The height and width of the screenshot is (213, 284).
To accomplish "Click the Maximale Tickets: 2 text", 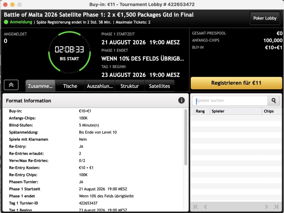I will click(x=133, y=22).
